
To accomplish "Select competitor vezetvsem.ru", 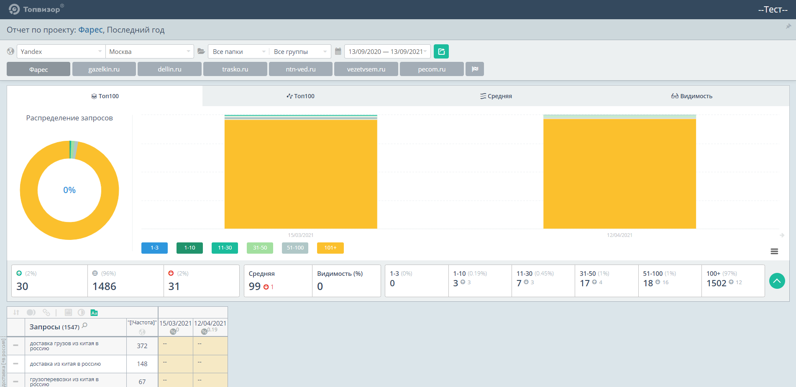I will (x=366, y=69).
